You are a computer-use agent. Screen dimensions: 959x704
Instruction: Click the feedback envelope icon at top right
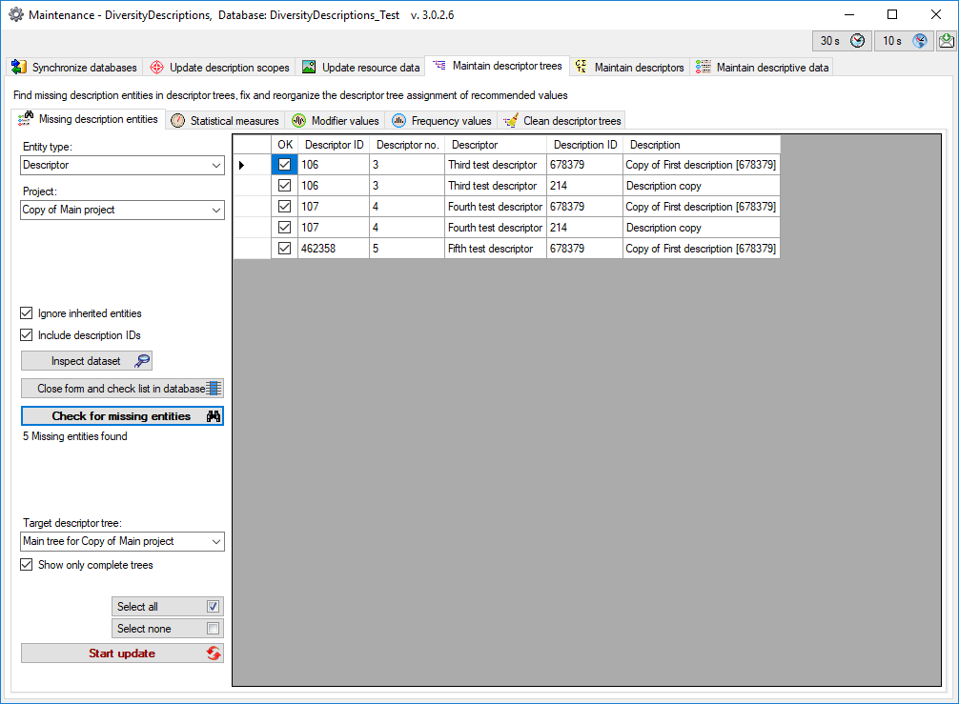(947, 41)
